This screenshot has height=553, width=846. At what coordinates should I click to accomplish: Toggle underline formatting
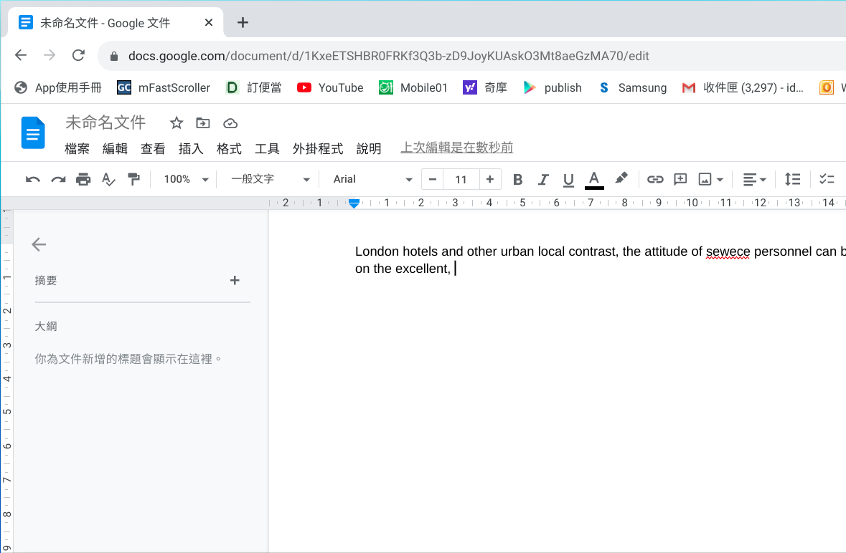(568, 179)
